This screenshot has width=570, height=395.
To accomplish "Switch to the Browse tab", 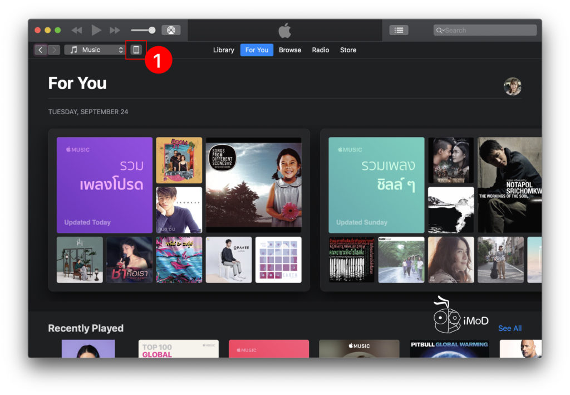I will point(289,50).
